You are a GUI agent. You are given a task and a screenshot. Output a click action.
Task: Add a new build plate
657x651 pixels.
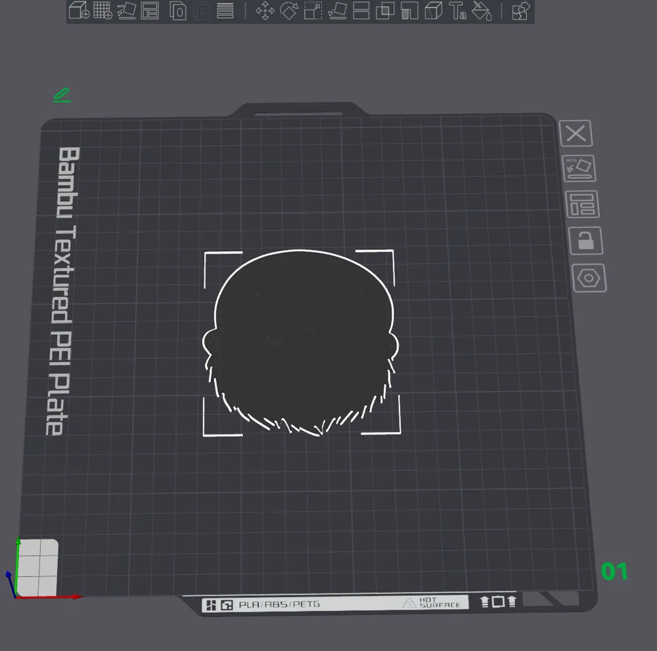[103, 11]
